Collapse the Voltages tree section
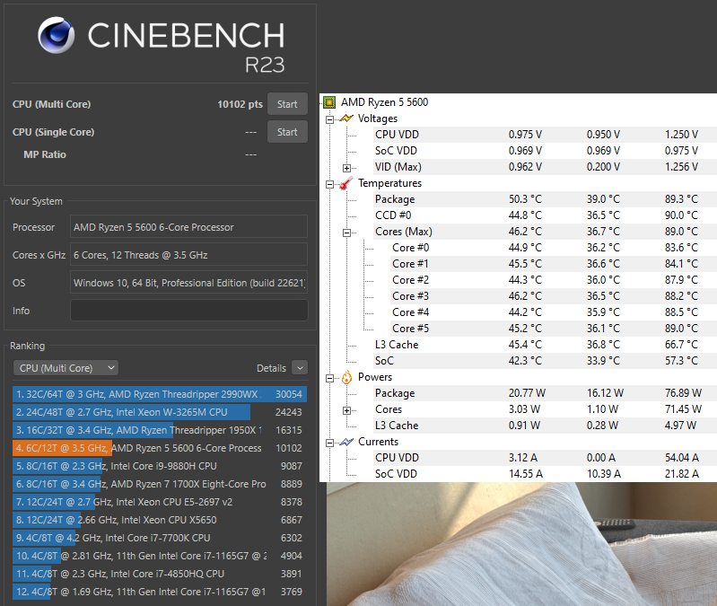717x606 pixels. tap(329, 119)
